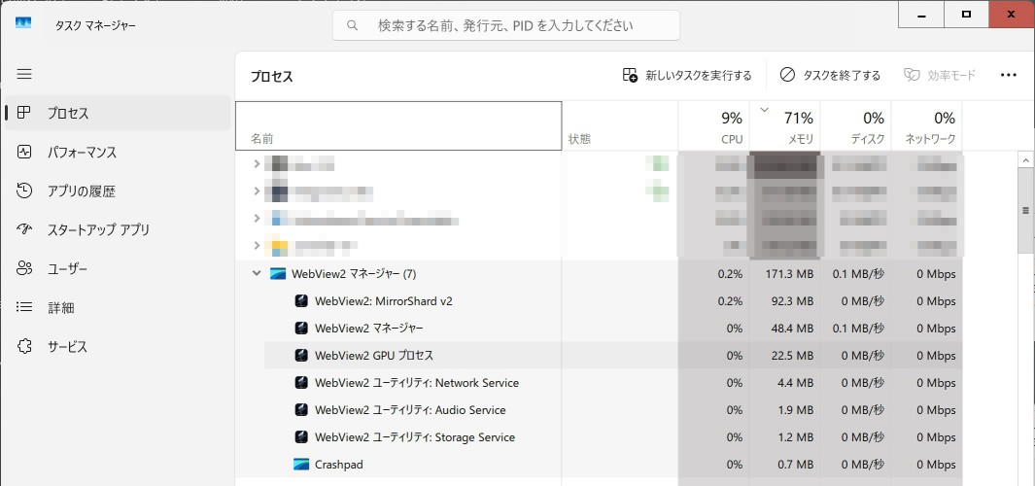Sort by メモリ column header
This screenshot has width=1035, height=486.
784,126
